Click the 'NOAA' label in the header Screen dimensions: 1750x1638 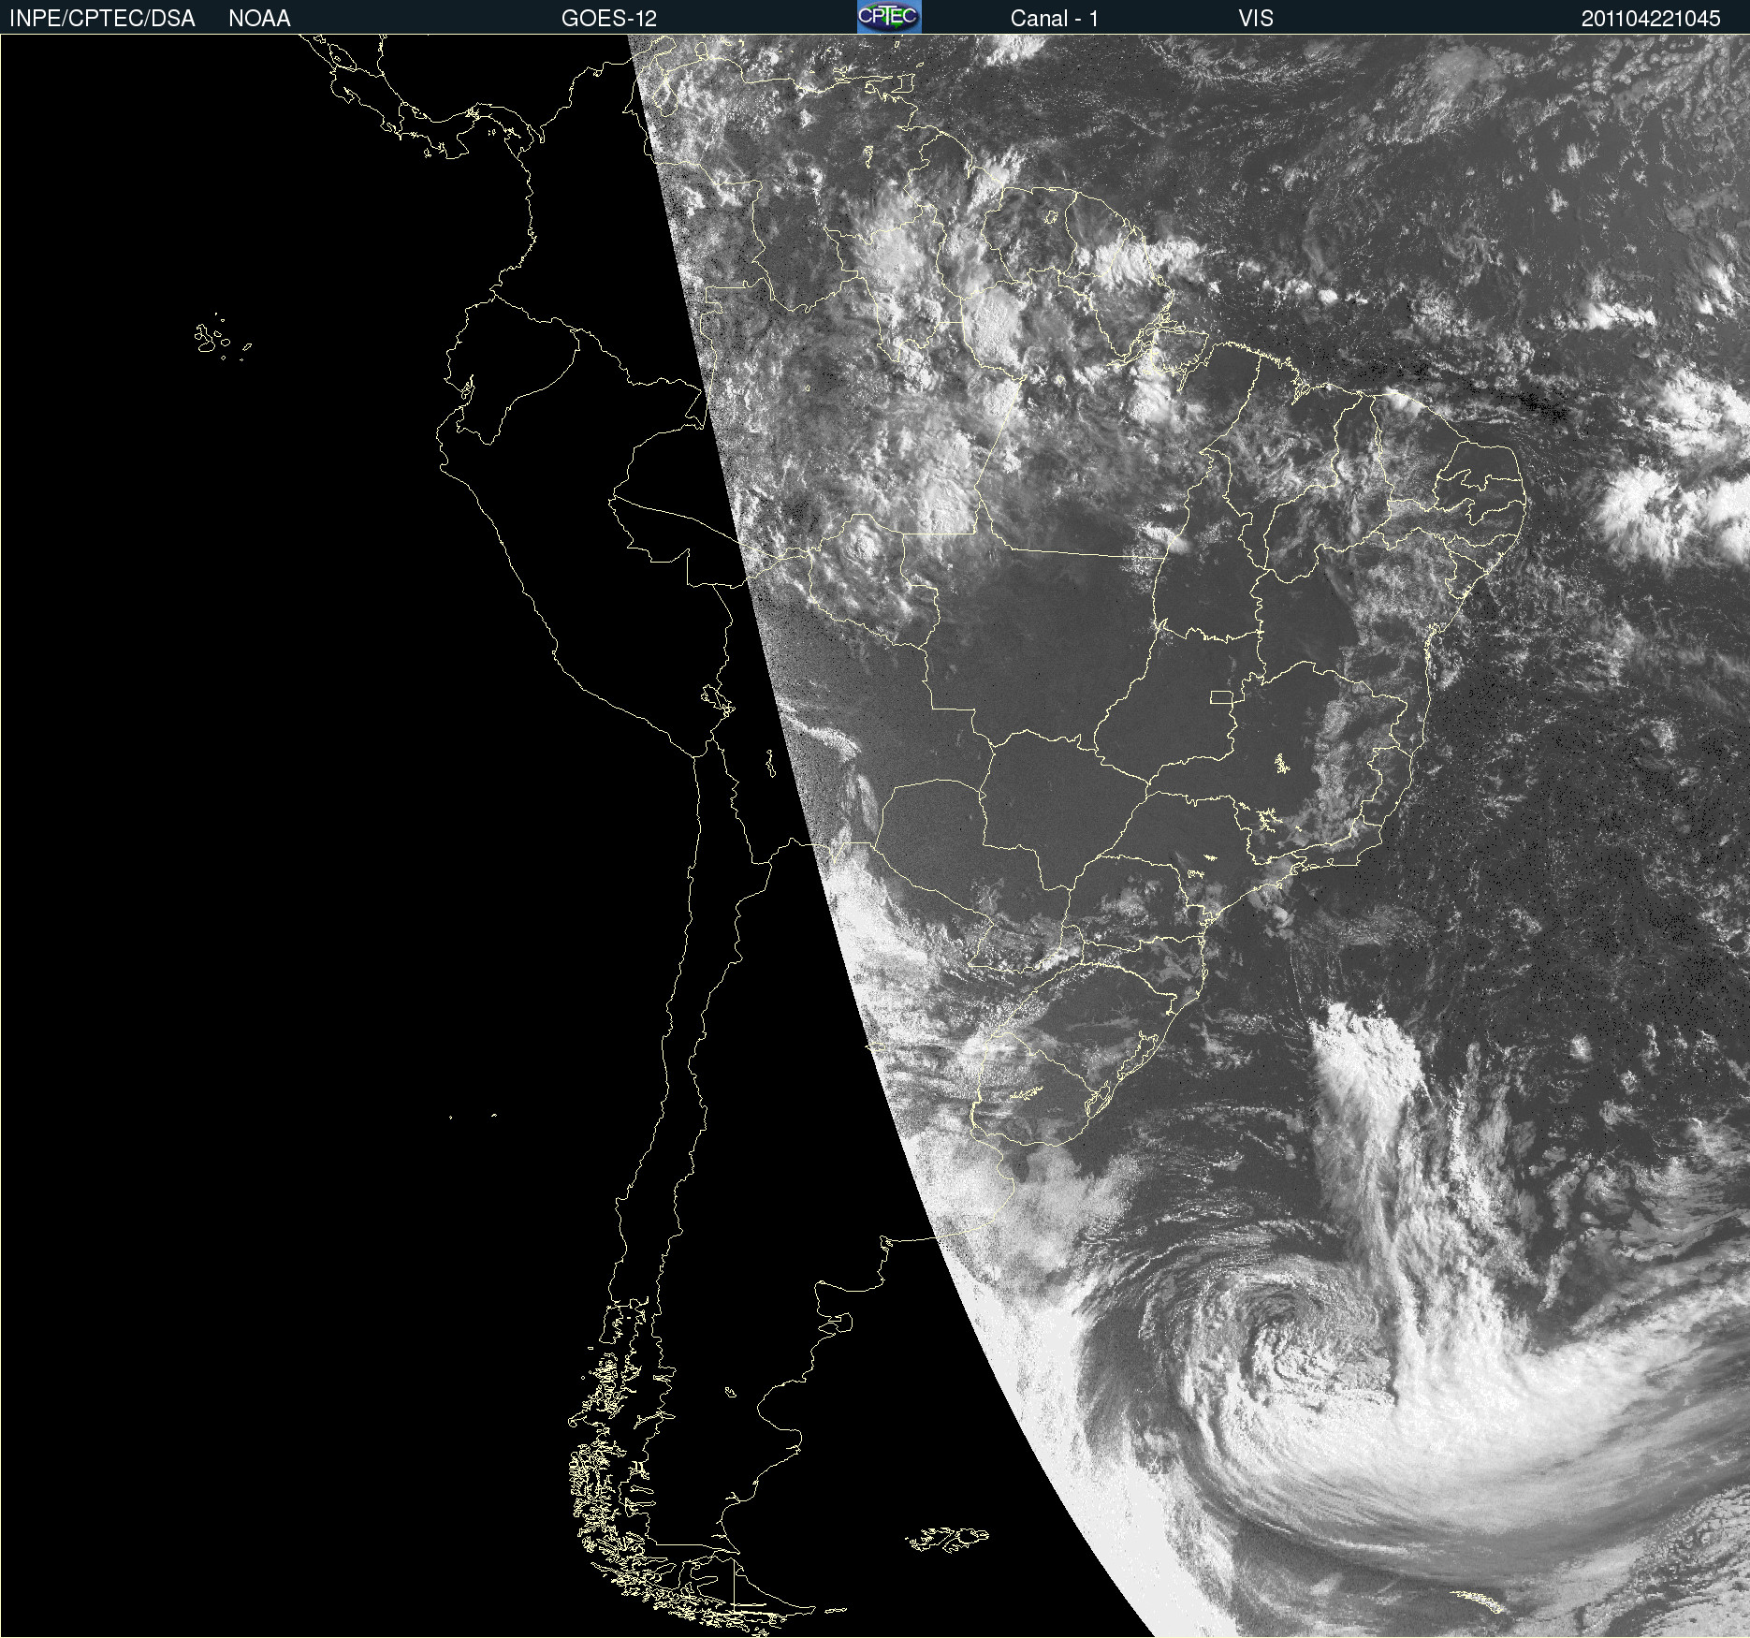(259, 19)
